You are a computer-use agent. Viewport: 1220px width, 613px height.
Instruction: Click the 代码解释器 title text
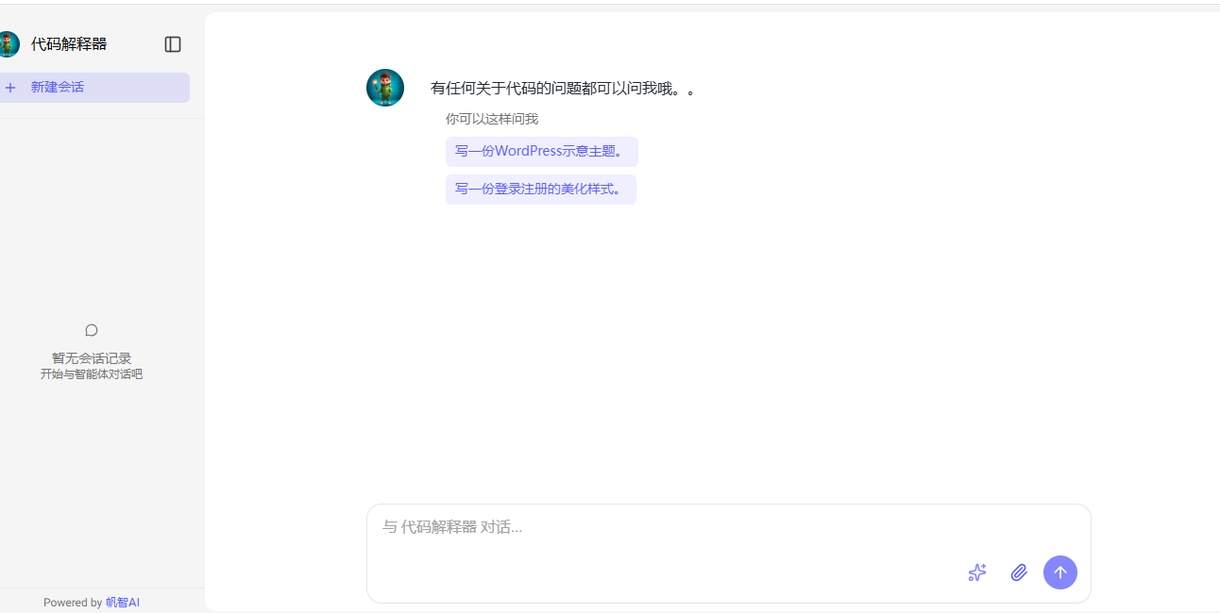click(x=68, y=43)
